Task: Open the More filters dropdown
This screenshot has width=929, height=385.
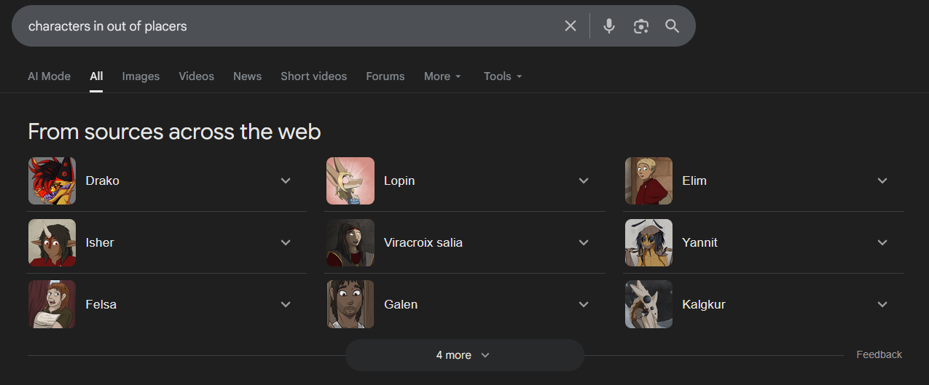Action: [x=443, y=76]
